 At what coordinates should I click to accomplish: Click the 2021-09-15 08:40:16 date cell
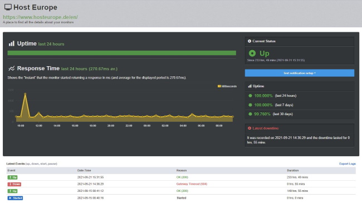[90, 198]
